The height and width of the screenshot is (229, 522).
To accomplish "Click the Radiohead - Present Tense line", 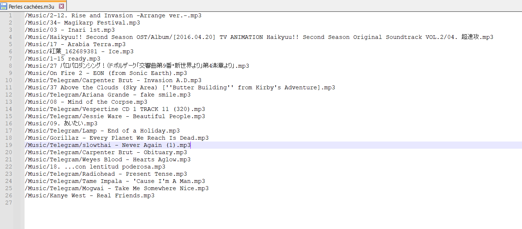I will 106,174.
